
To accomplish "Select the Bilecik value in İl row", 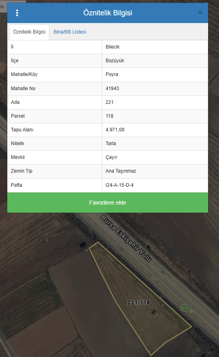I will 113,47.
